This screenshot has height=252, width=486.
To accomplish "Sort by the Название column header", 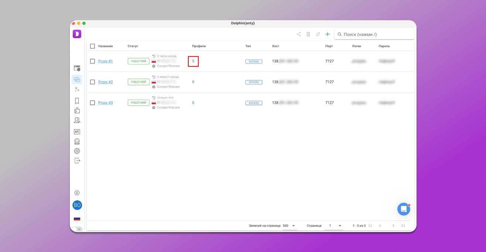I will 105,46.
